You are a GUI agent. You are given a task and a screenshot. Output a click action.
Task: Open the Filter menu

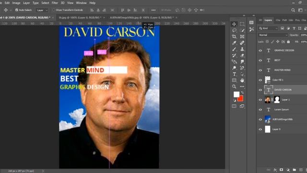[55, 3]
